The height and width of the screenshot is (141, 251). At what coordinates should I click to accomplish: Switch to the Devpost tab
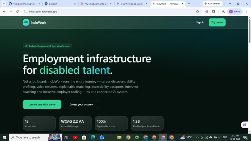click(60, 4)
